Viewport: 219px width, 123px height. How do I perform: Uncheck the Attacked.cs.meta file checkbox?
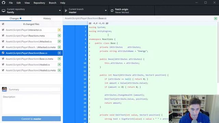coord(3,47)
